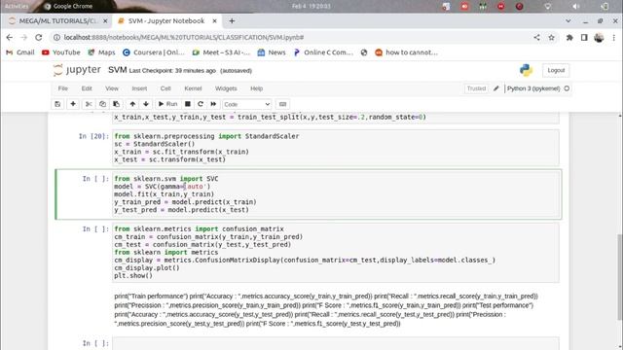Open the Meet bookmark
This screenshot has height=350, width=623.
[221, 52]
